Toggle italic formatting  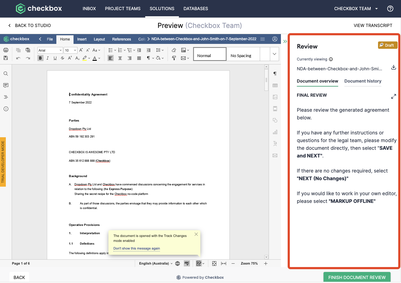tap(48, 58)
